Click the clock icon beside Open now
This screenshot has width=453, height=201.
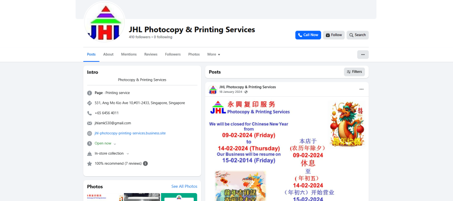coord(89,143)
